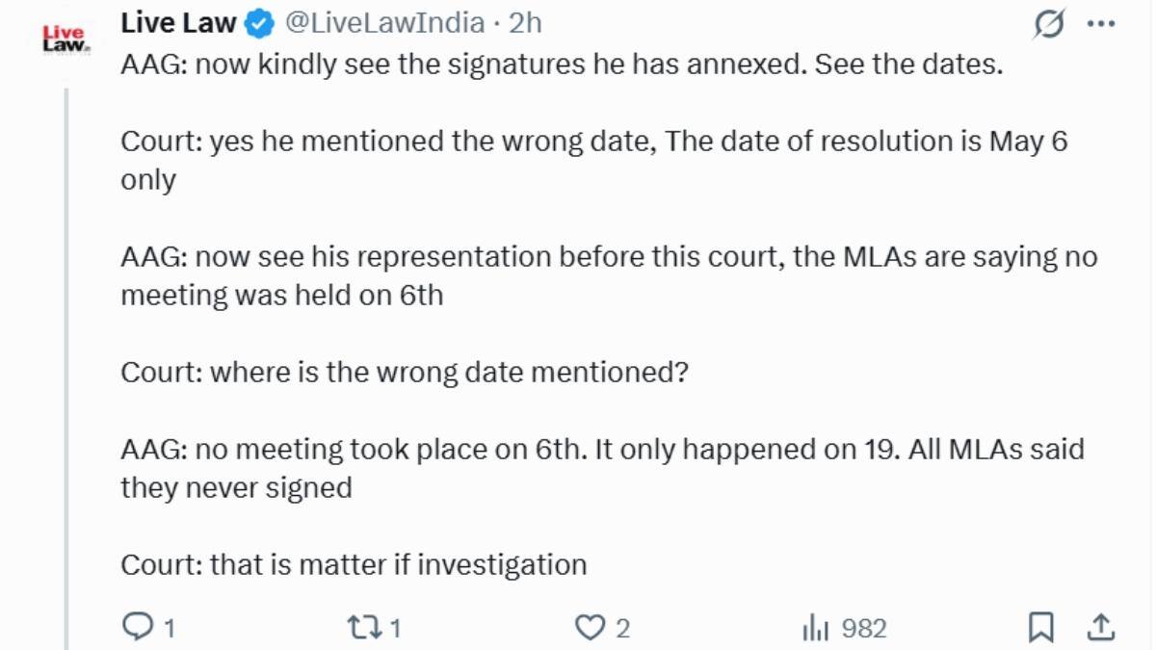Open post text starting 'AAG: now kindly see'

pyautogui.click(x=562, y=67)
